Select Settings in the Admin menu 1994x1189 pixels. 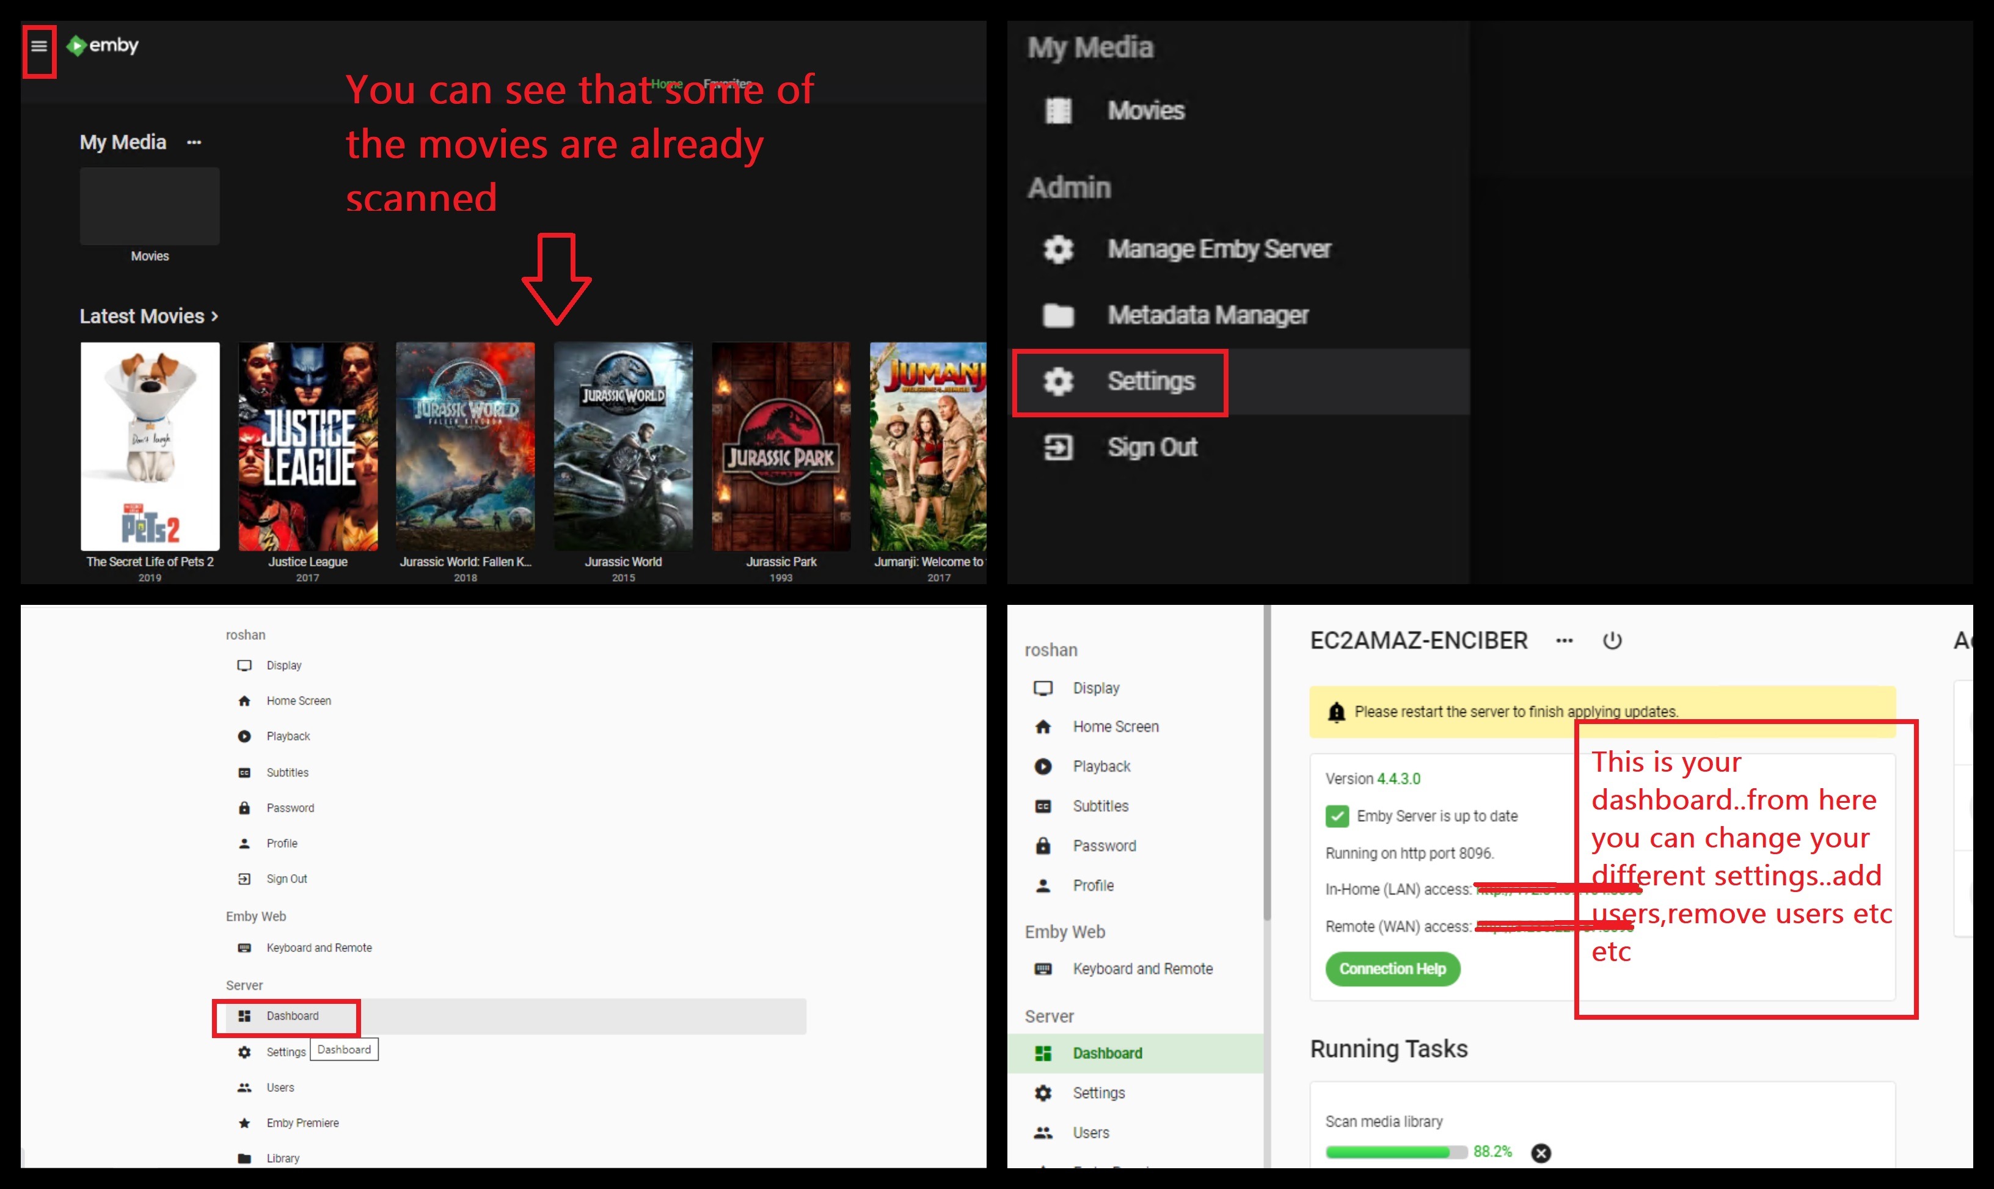tap(1150, 381)
